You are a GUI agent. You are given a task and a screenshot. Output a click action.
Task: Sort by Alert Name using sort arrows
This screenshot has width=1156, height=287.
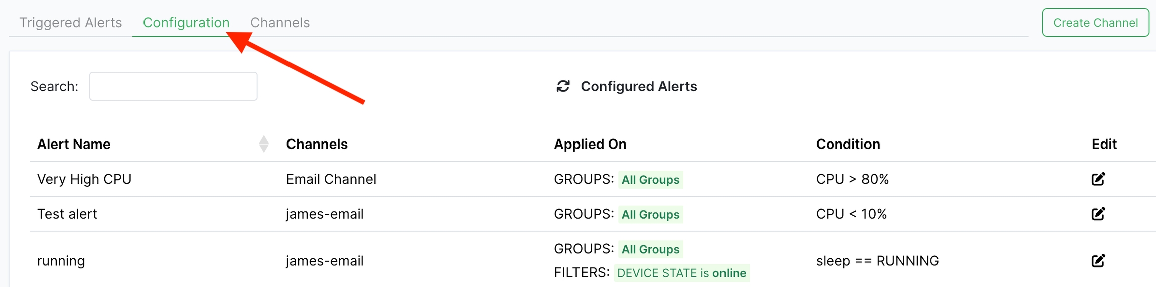264,144
